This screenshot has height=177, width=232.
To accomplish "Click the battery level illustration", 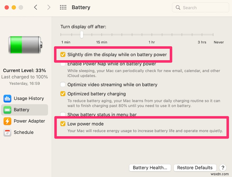I will (24, 45).
